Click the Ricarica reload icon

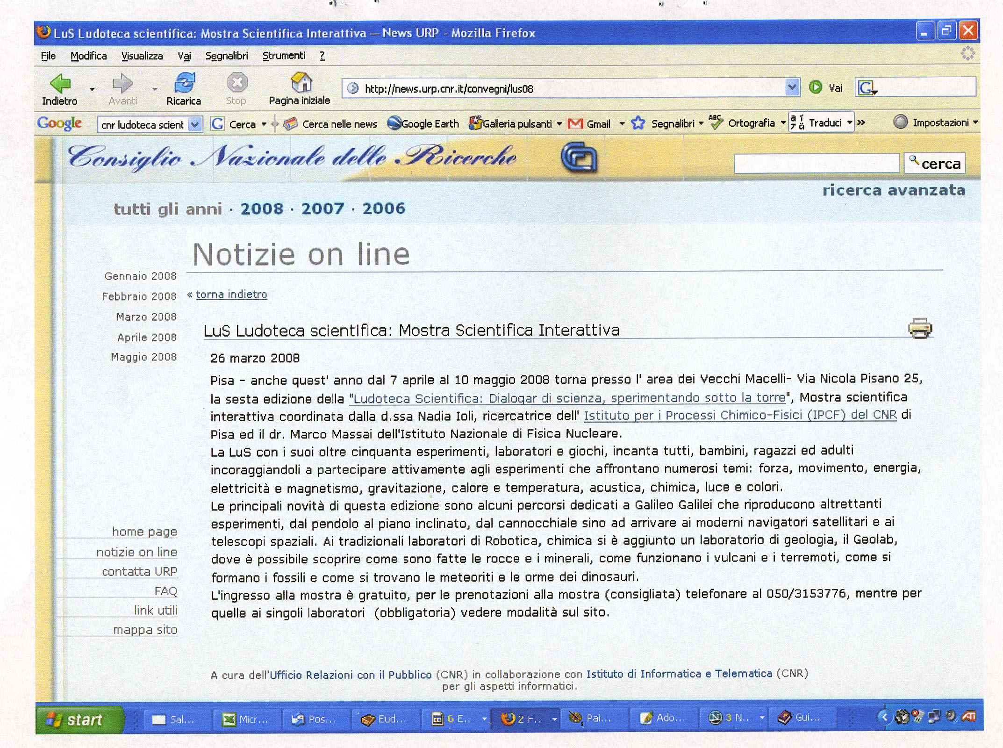pos(184,83)
